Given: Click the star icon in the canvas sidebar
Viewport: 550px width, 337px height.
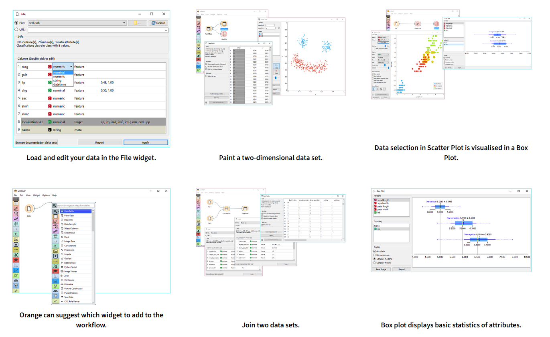Looking at the screenshot, I should pyautogui.click(x=16, y=244).
